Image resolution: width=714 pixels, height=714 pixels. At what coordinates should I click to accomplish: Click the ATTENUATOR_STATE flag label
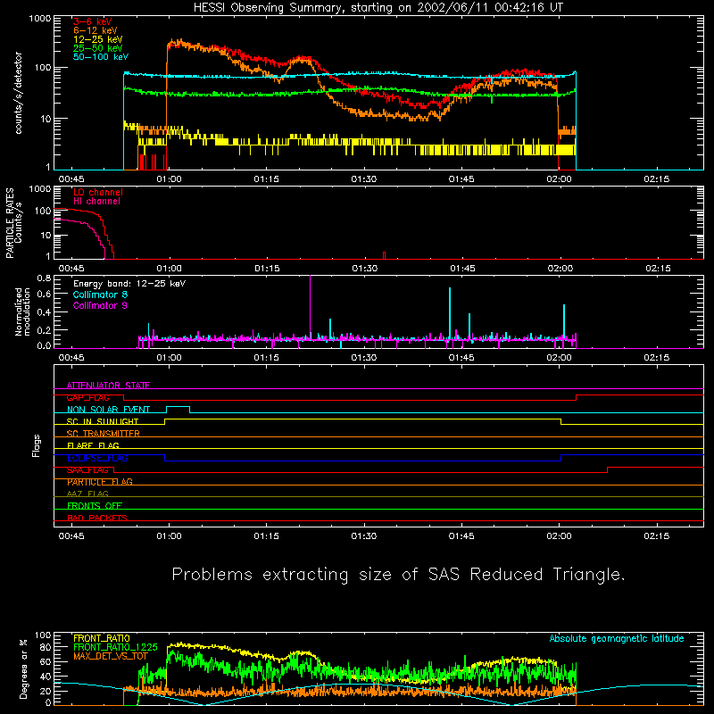[x=108, y=386]
